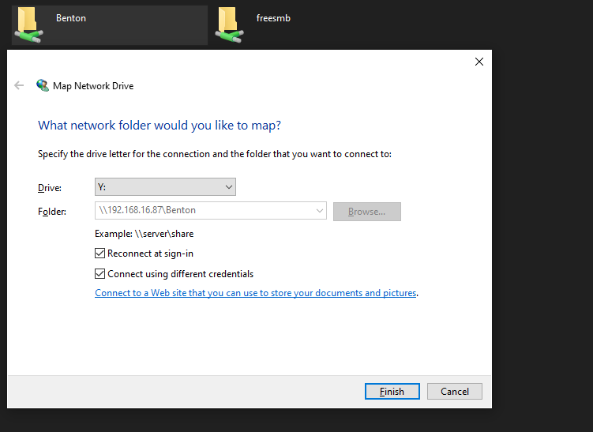Select the Benton folder label
This screenshot has height=432, width=593.
pyautogui.click(x=71, y=18)
